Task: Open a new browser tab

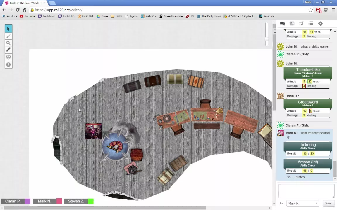Action: point(52,3)
